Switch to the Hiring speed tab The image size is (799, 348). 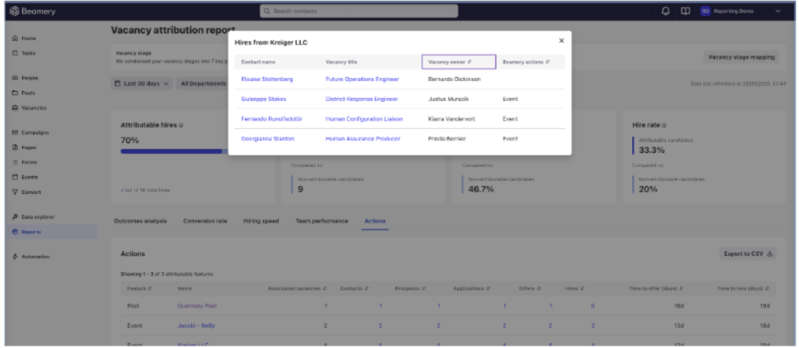(x=261, y=221)
